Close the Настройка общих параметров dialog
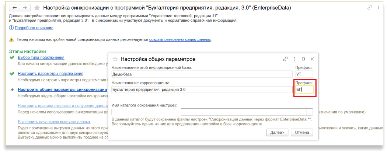This screenshot has height=154, width=387. (x=312, y=59)
